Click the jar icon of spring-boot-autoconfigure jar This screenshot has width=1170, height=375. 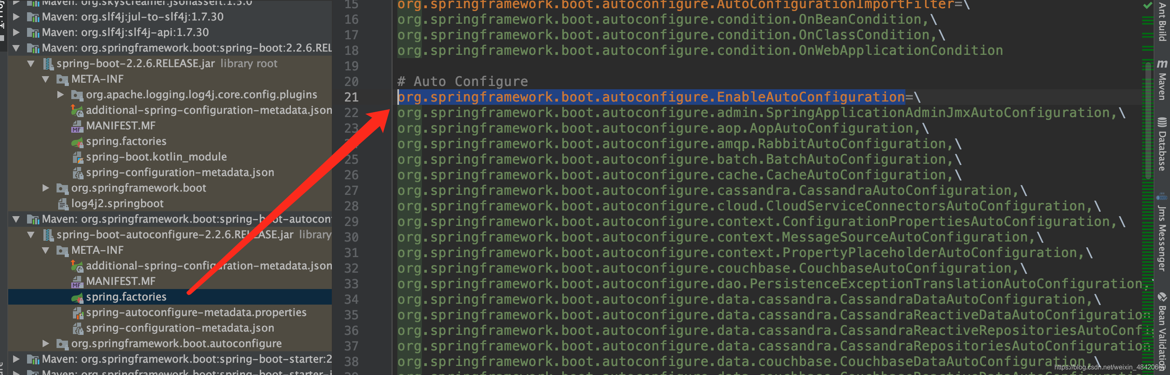tap(48, 235)
